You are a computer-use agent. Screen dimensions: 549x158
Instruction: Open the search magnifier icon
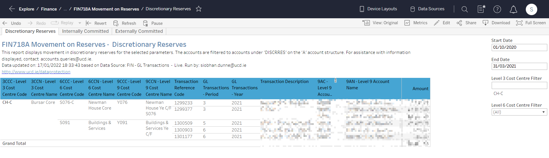coord(464,9)
